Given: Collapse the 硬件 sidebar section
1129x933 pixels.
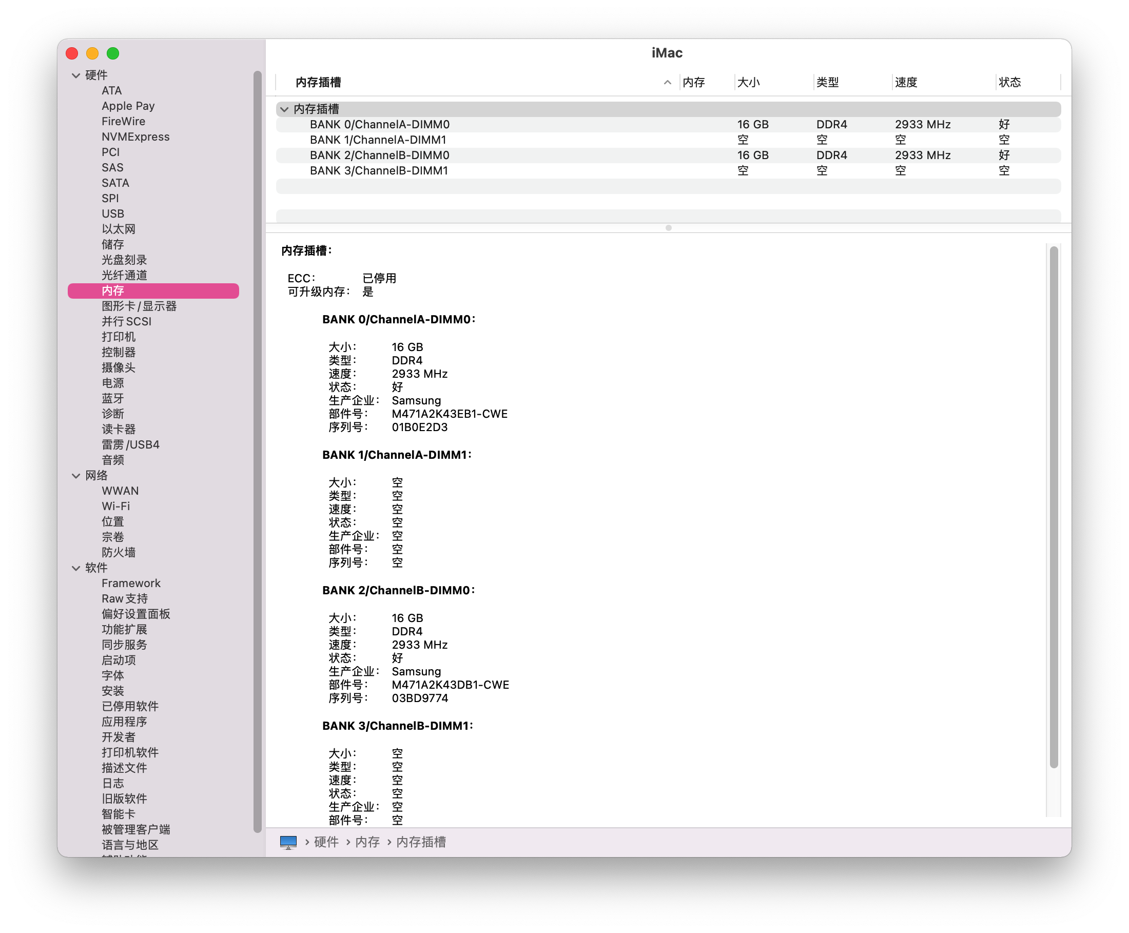Looking at the screenshot, I should click(x=76, y=75).
